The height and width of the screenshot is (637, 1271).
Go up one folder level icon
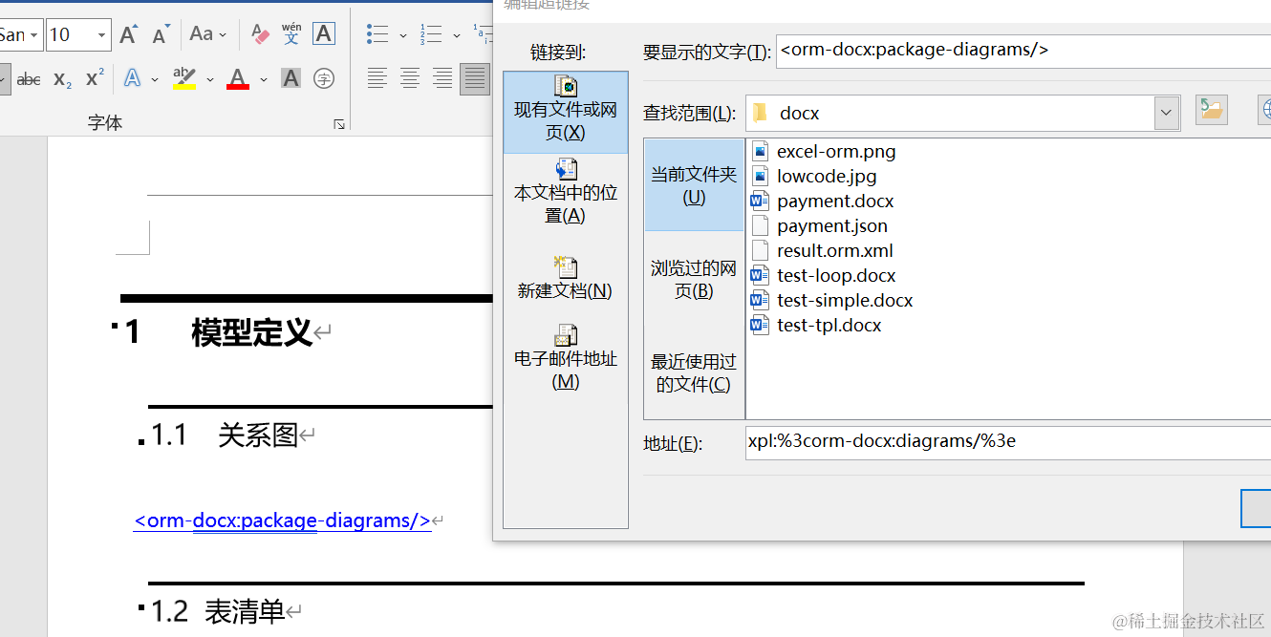pos(1212,111)
